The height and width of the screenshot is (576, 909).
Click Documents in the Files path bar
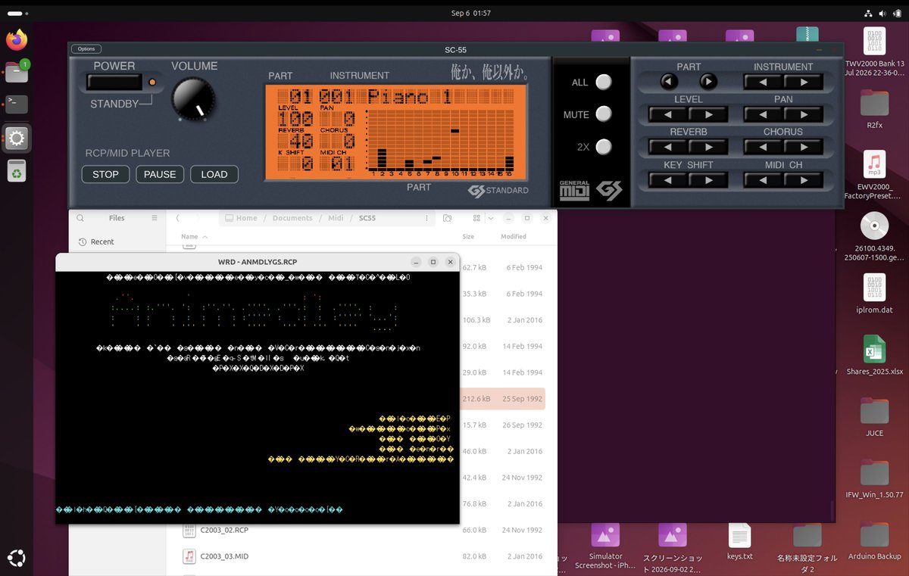coord(292,218)
